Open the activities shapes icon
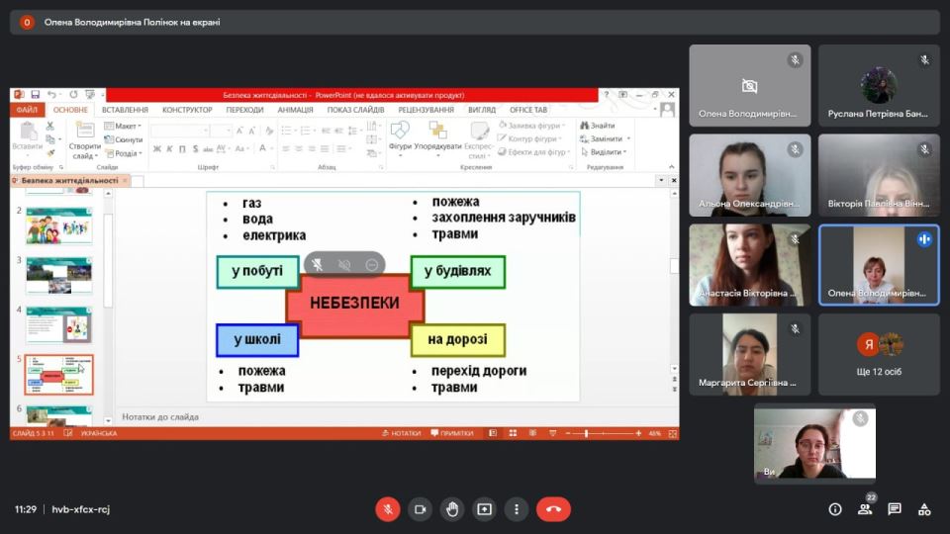Viewport: 950px width, 534px height. coord(924,509)
